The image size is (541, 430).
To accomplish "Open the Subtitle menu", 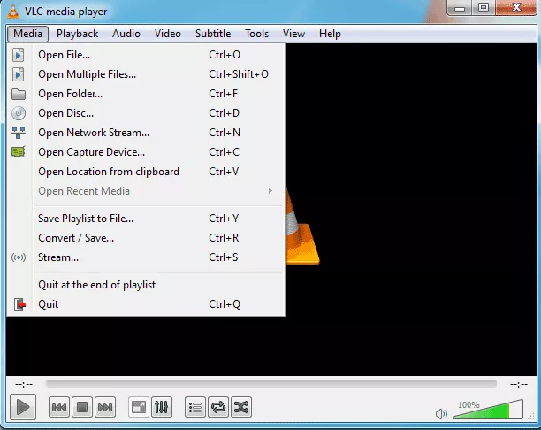I will tap(213, 34).
